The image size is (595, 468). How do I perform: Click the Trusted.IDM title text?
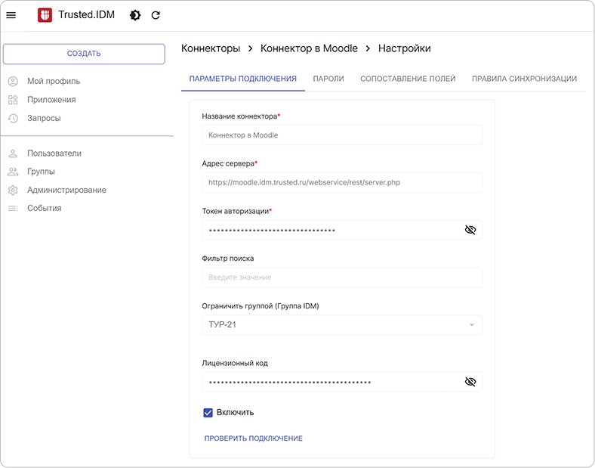click(87, 15)
